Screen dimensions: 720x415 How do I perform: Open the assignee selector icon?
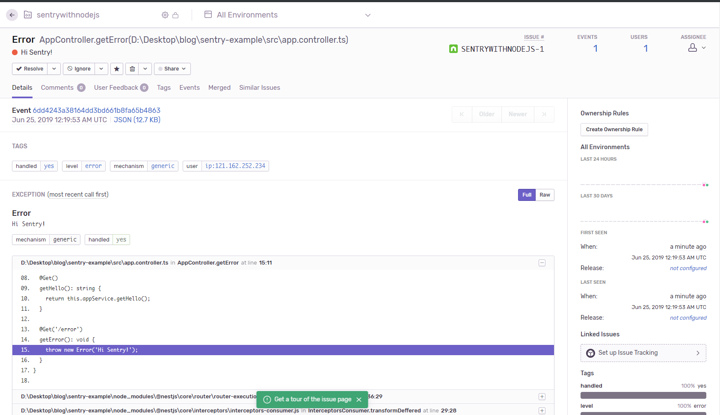pos(693,48)
